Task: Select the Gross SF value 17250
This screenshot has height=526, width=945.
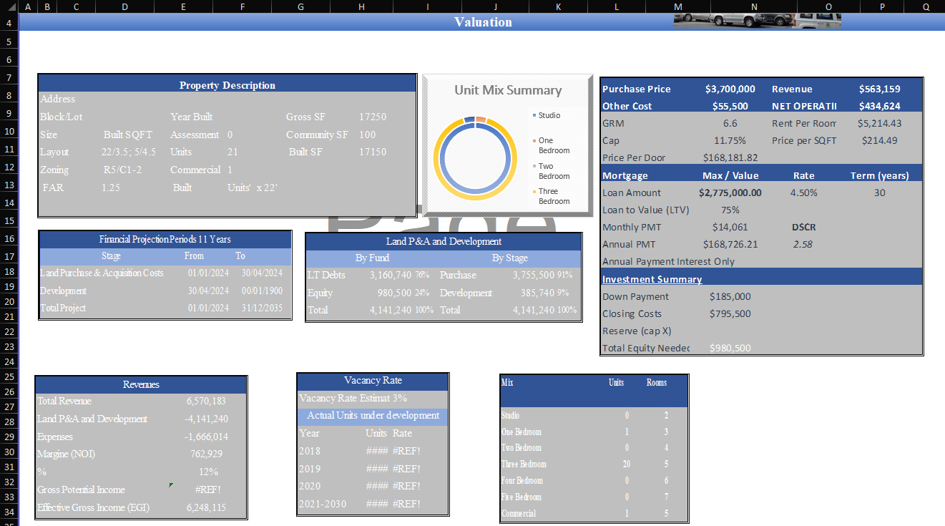Action: pos(373,117)
